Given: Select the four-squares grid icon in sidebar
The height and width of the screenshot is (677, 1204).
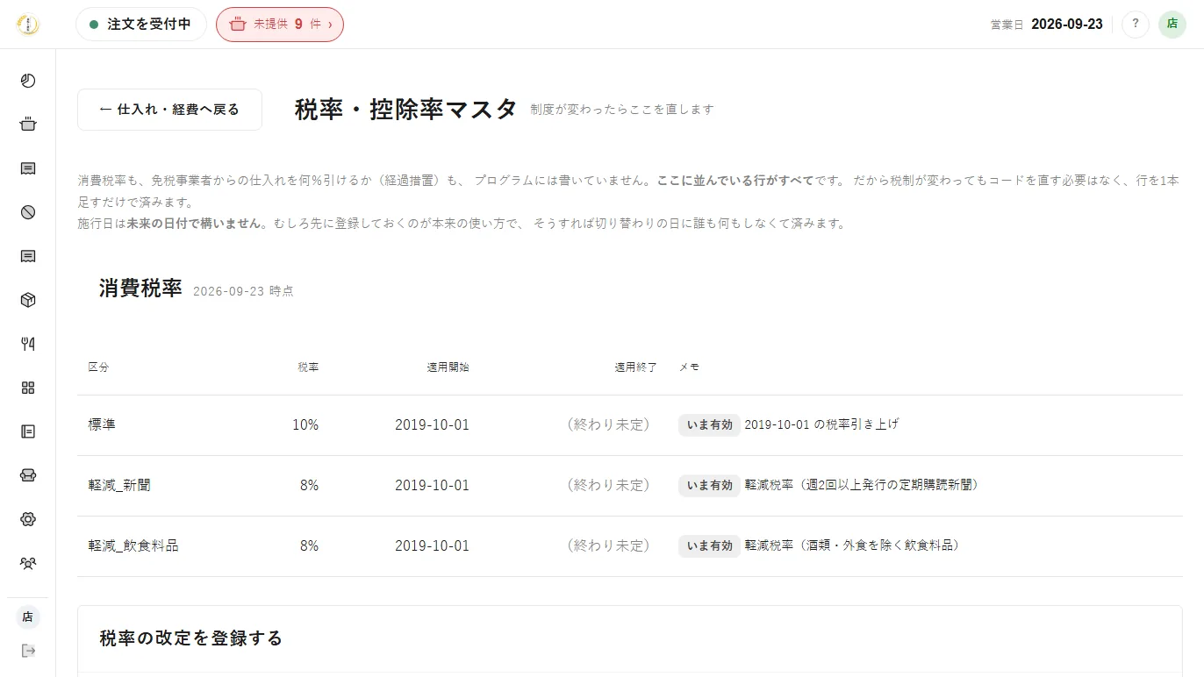Looking at the screenshot, I should click(x=28, y=388).
